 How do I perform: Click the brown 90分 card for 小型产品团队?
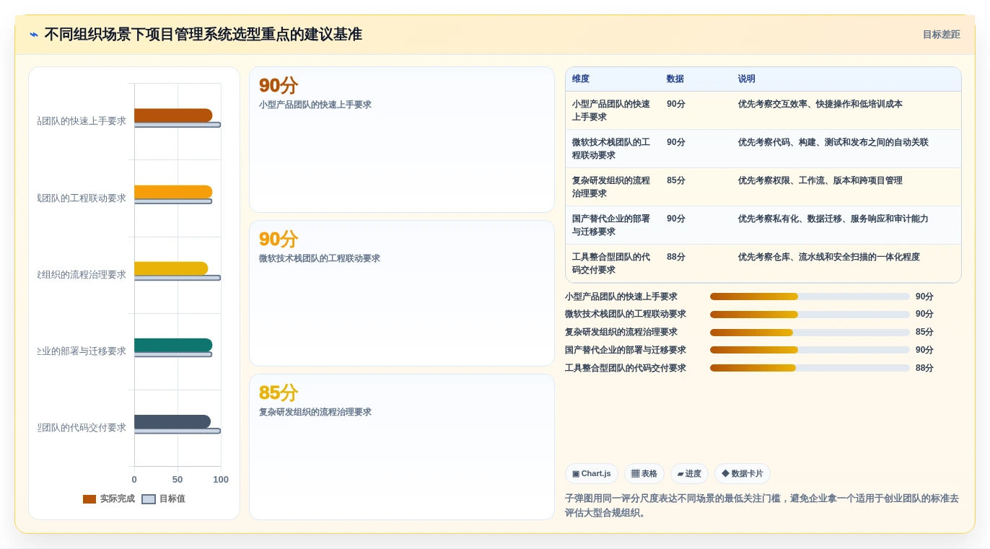pyautogui.click(x=402, y=140)
